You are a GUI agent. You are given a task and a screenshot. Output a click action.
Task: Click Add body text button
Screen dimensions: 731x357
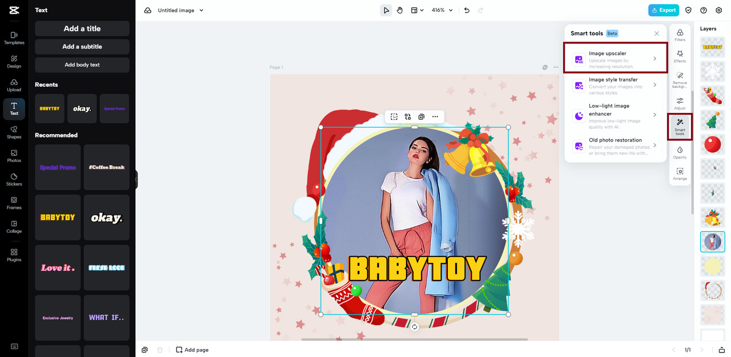pos(82,65)
